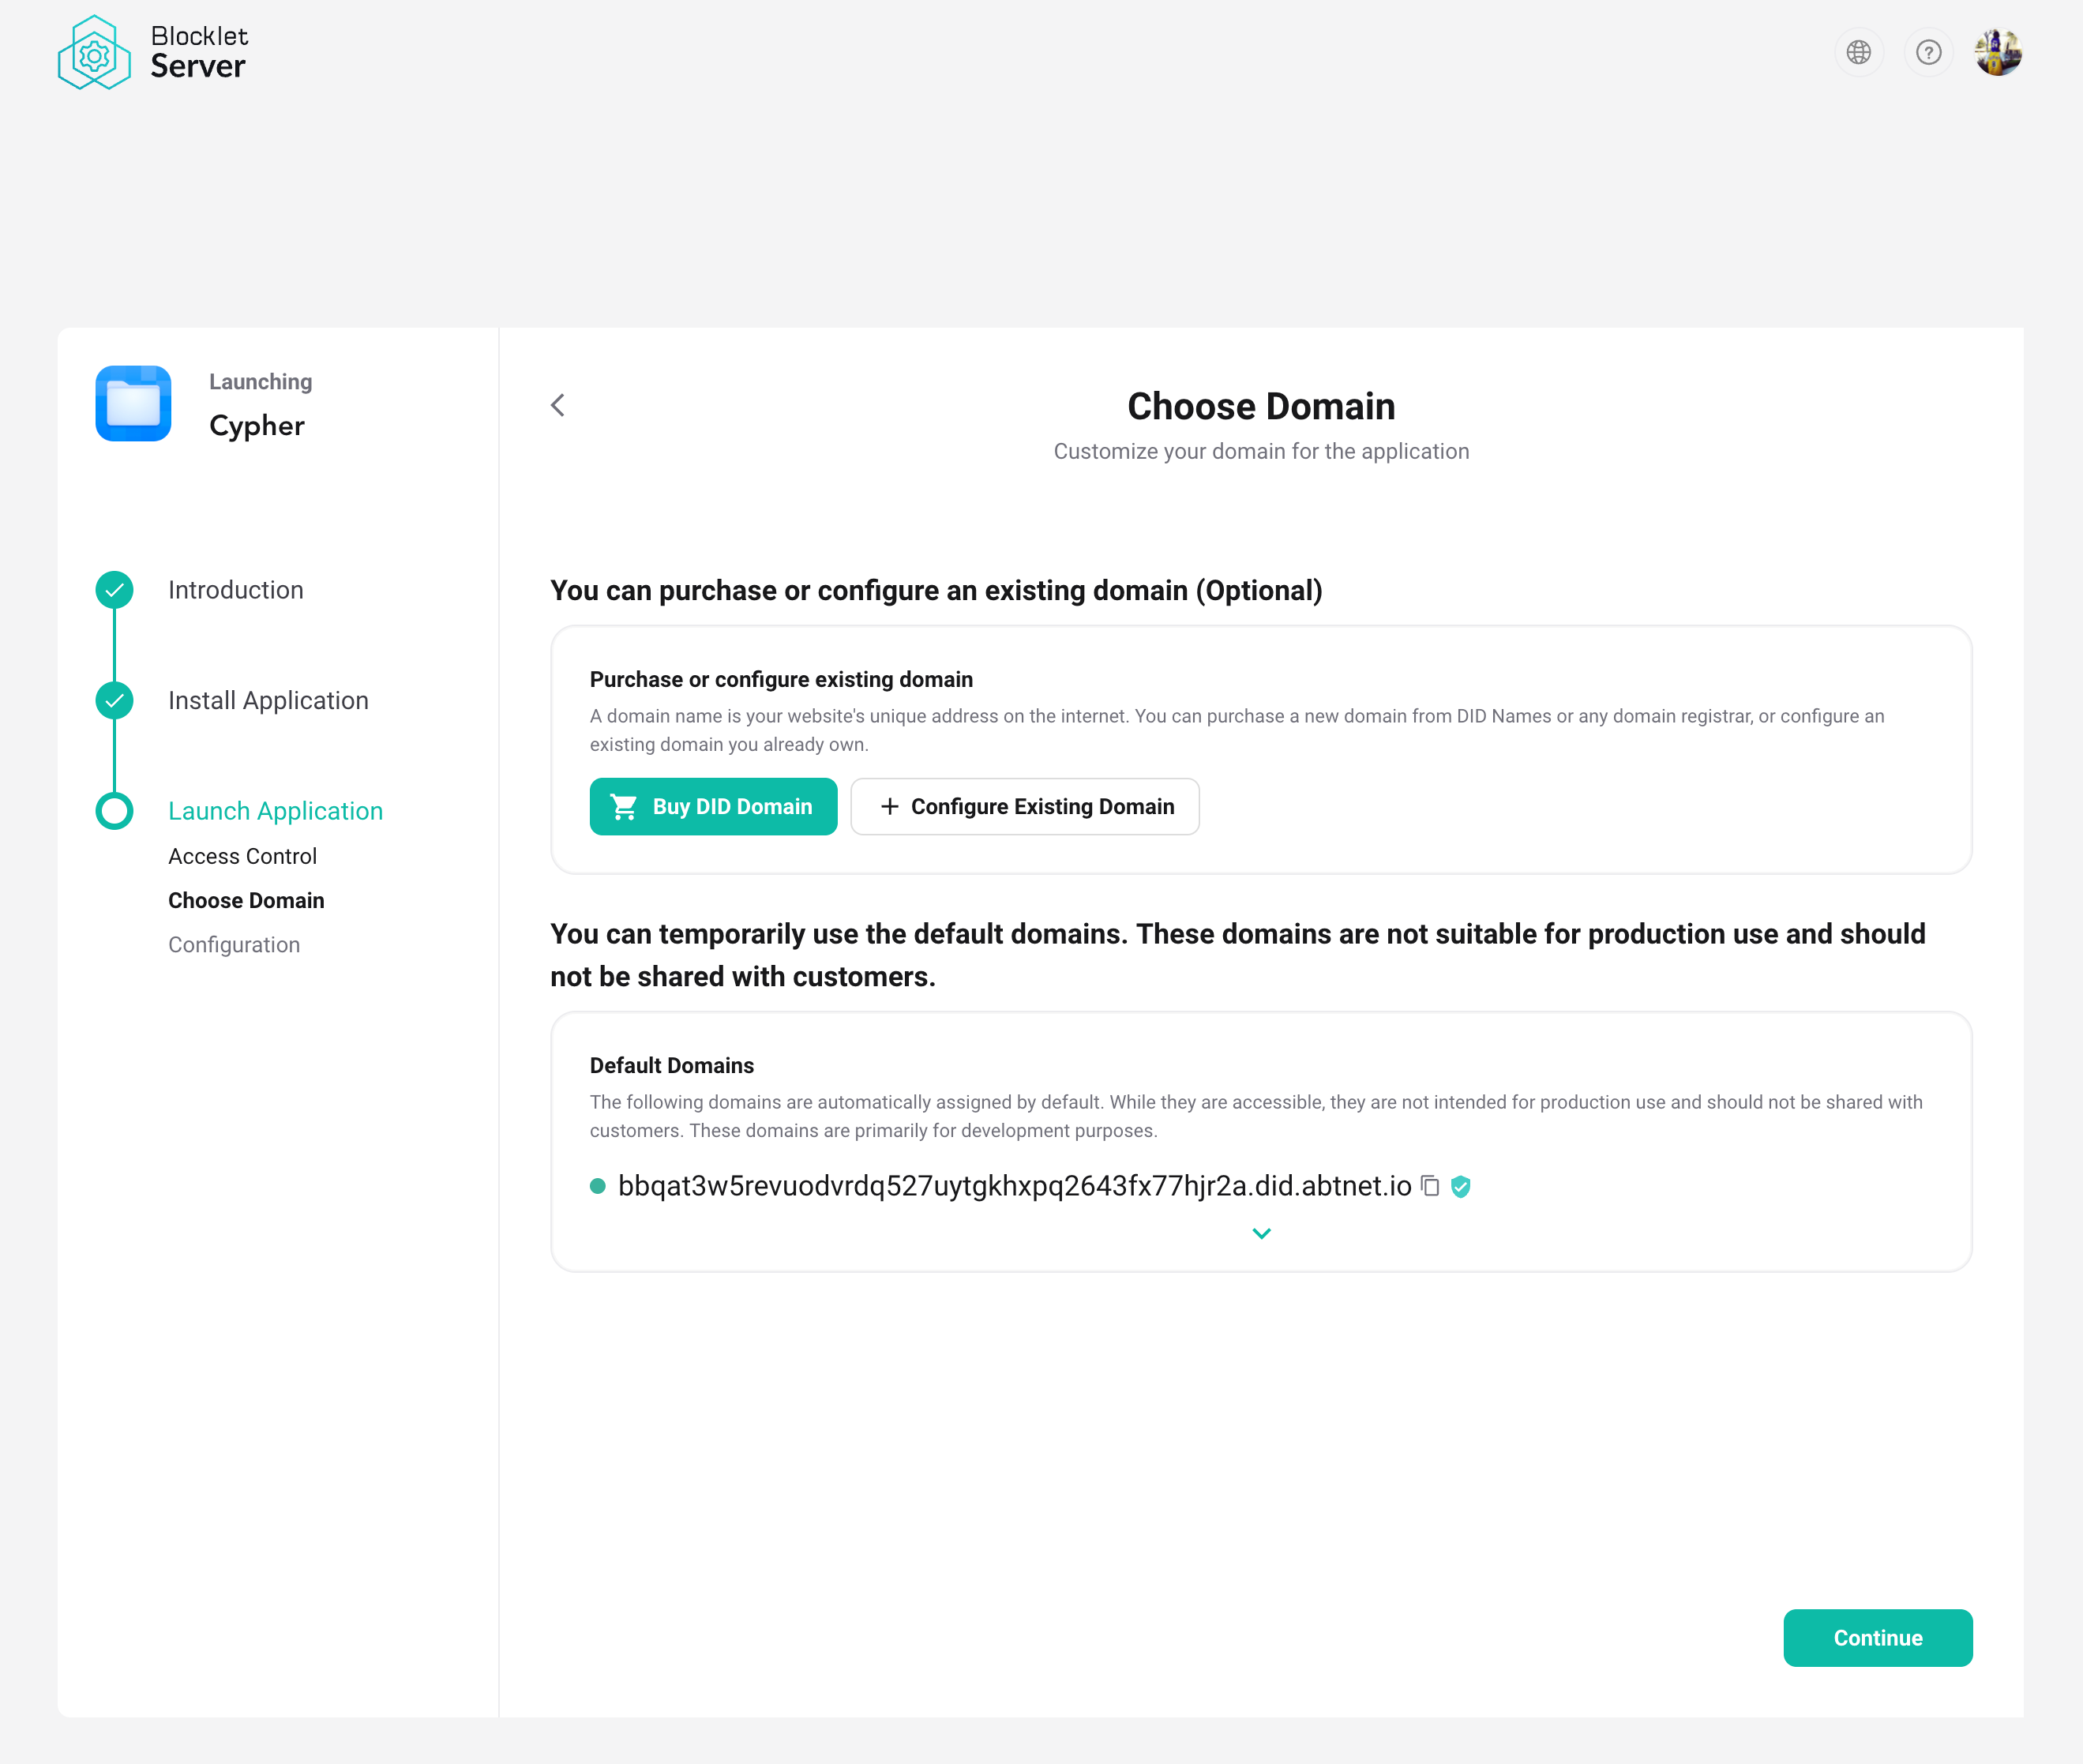Open the help question mark icon

pos(1928,52)
